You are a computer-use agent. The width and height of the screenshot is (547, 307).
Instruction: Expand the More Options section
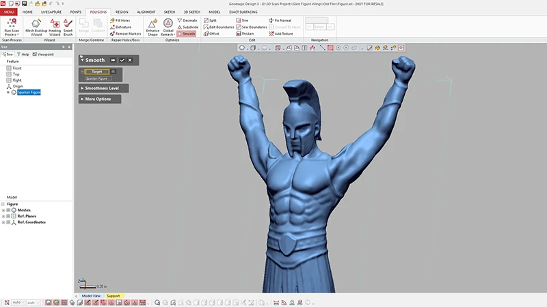[100, 99]
